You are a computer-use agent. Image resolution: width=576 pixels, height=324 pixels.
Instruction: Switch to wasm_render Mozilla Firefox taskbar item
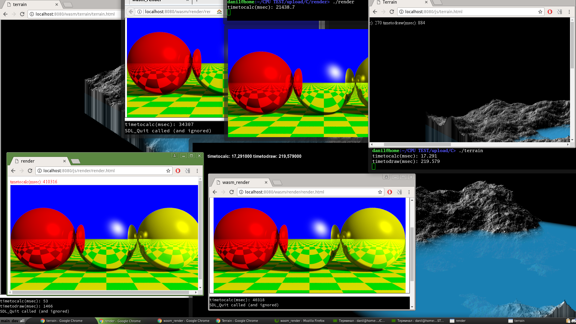point(300,321)
